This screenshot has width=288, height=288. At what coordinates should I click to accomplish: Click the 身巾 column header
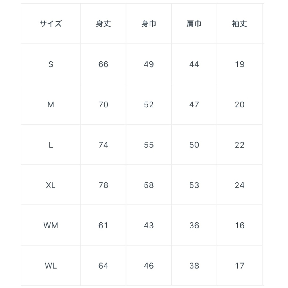tap(148, 24)
